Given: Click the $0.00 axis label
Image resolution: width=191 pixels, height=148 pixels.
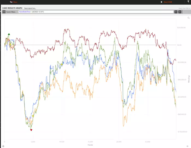Looking at the screenshot, I should click(179, 45).
